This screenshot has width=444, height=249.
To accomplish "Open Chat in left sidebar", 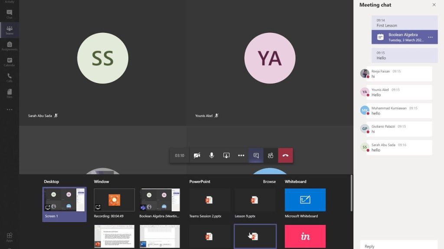I will 9,14.
